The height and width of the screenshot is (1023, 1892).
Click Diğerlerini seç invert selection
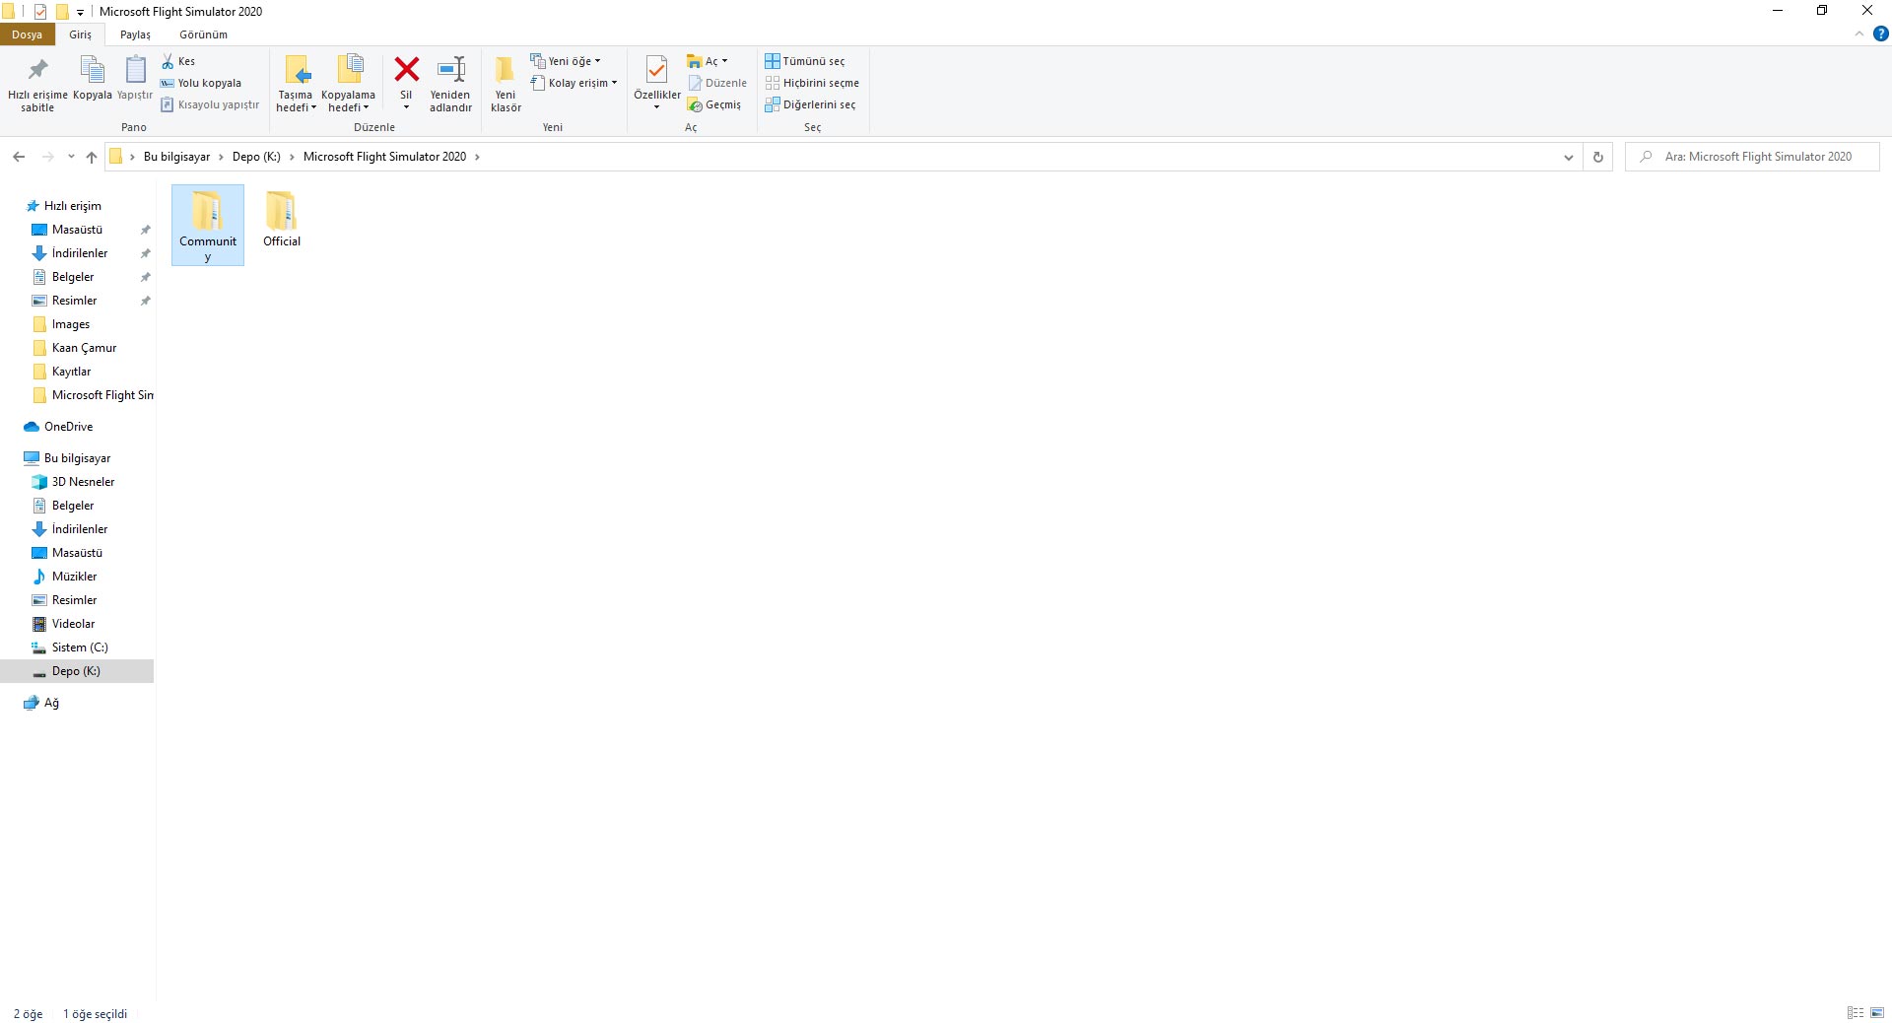(x=810, y=104)
